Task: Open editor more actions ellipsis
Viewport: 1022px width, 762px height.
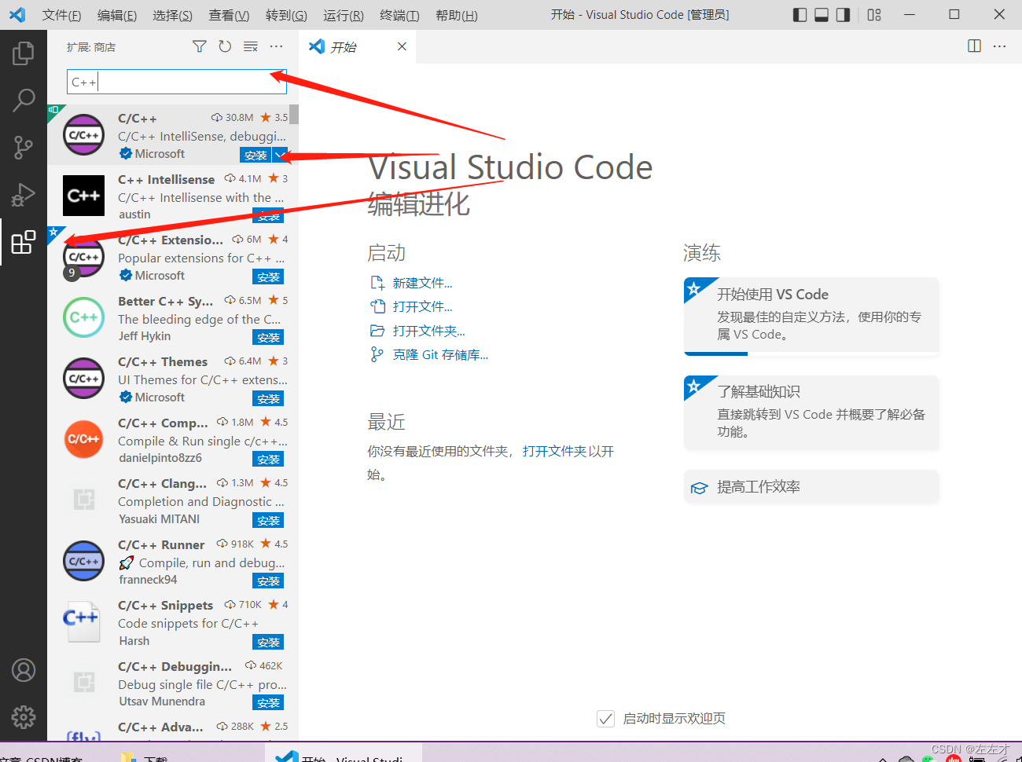Action: pyautogui.click(x=999, y=46)
